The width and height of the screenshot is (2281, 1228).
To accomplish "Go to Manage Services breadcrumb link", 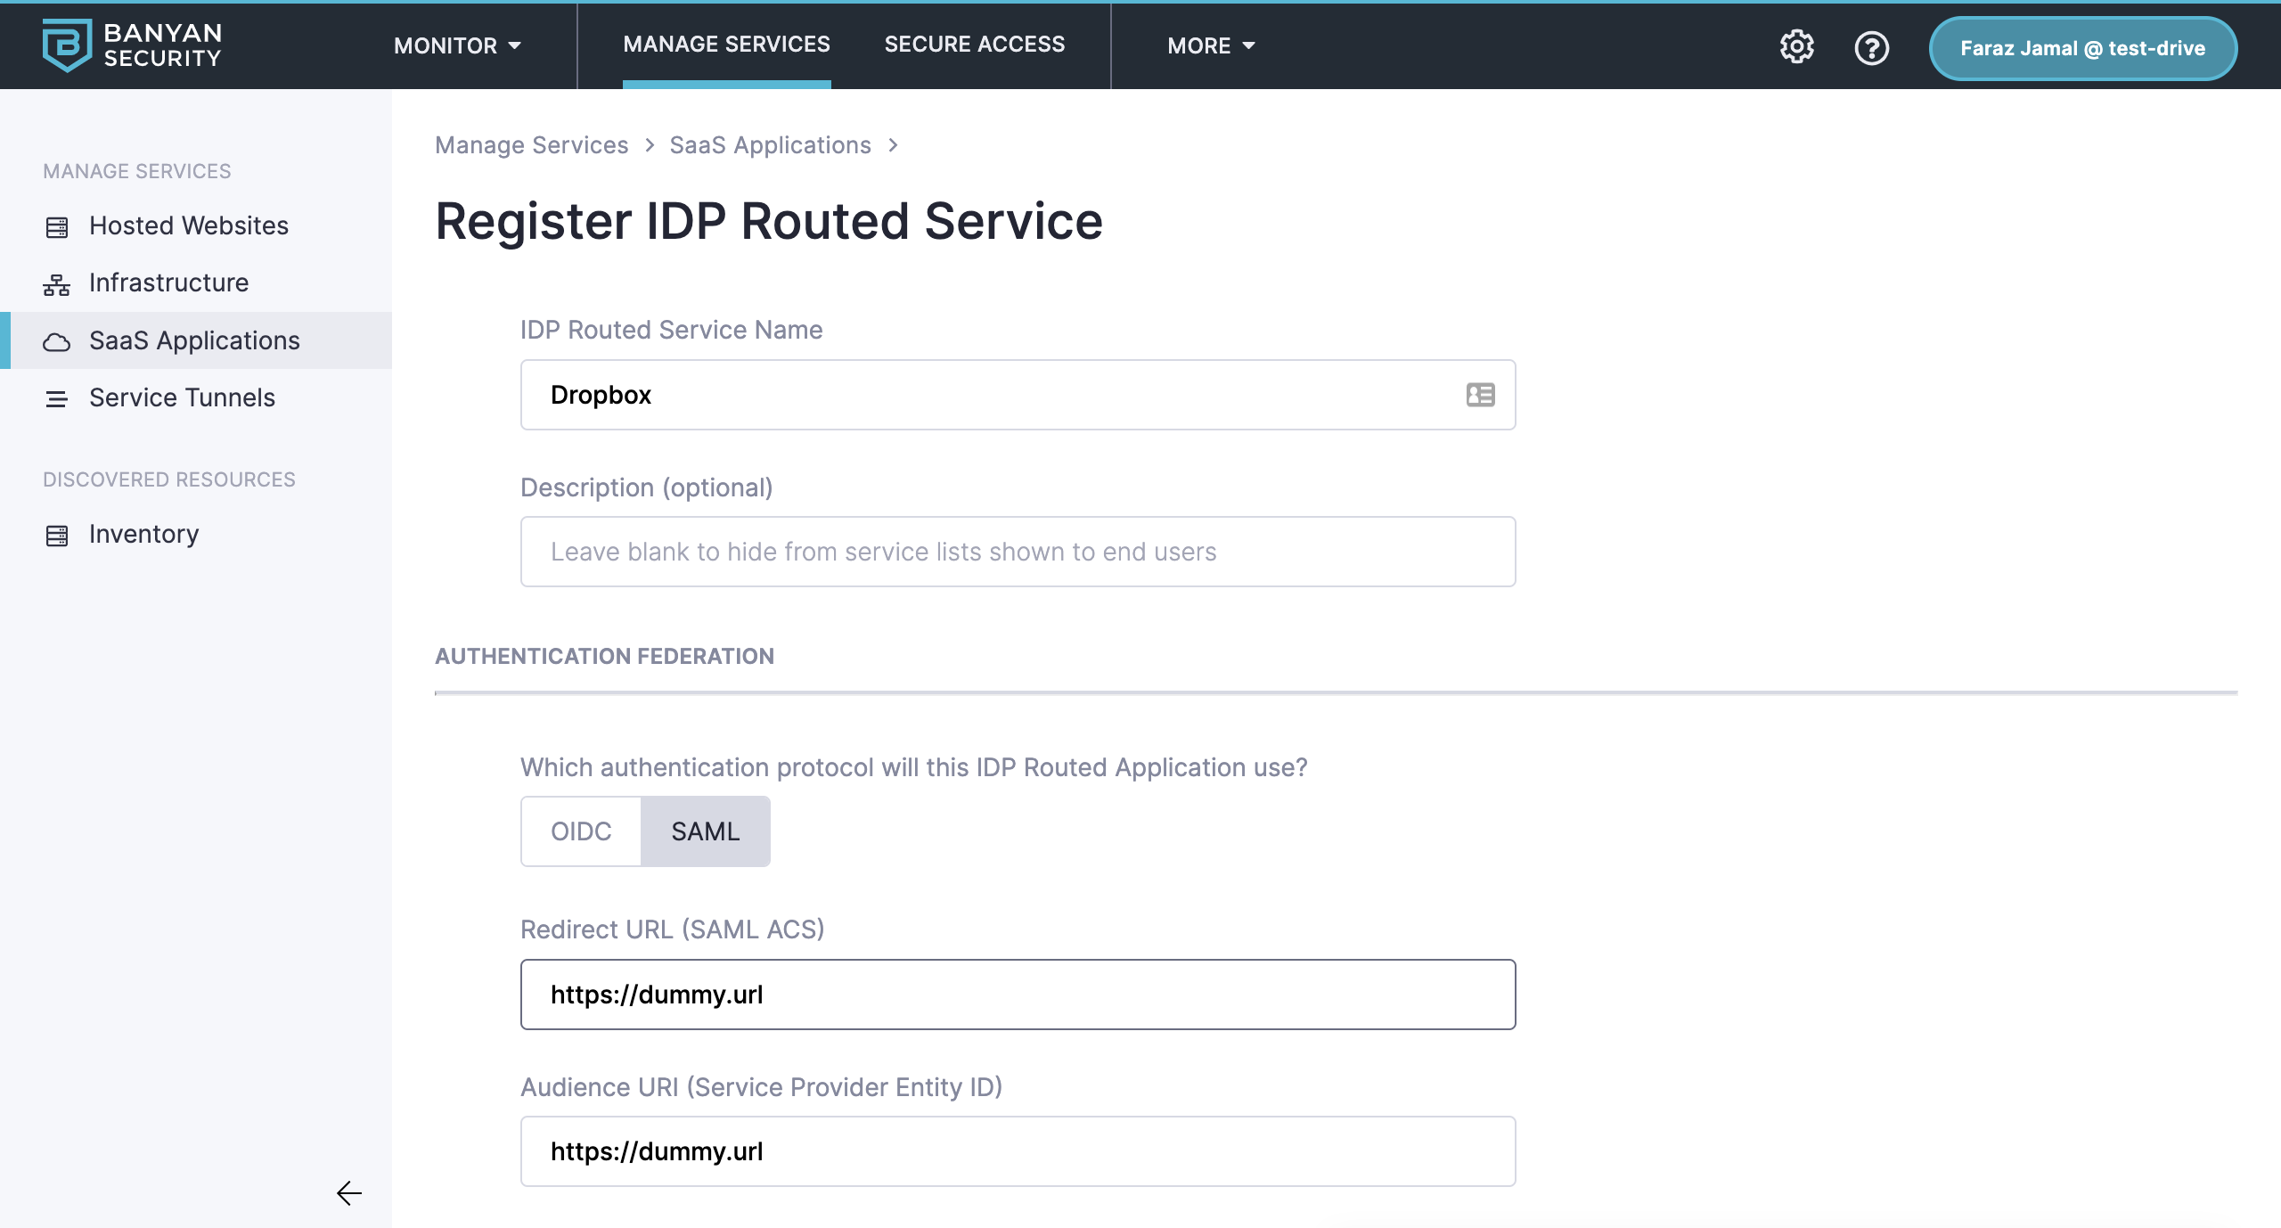I will pyautogui.click(x=531, y=145).
